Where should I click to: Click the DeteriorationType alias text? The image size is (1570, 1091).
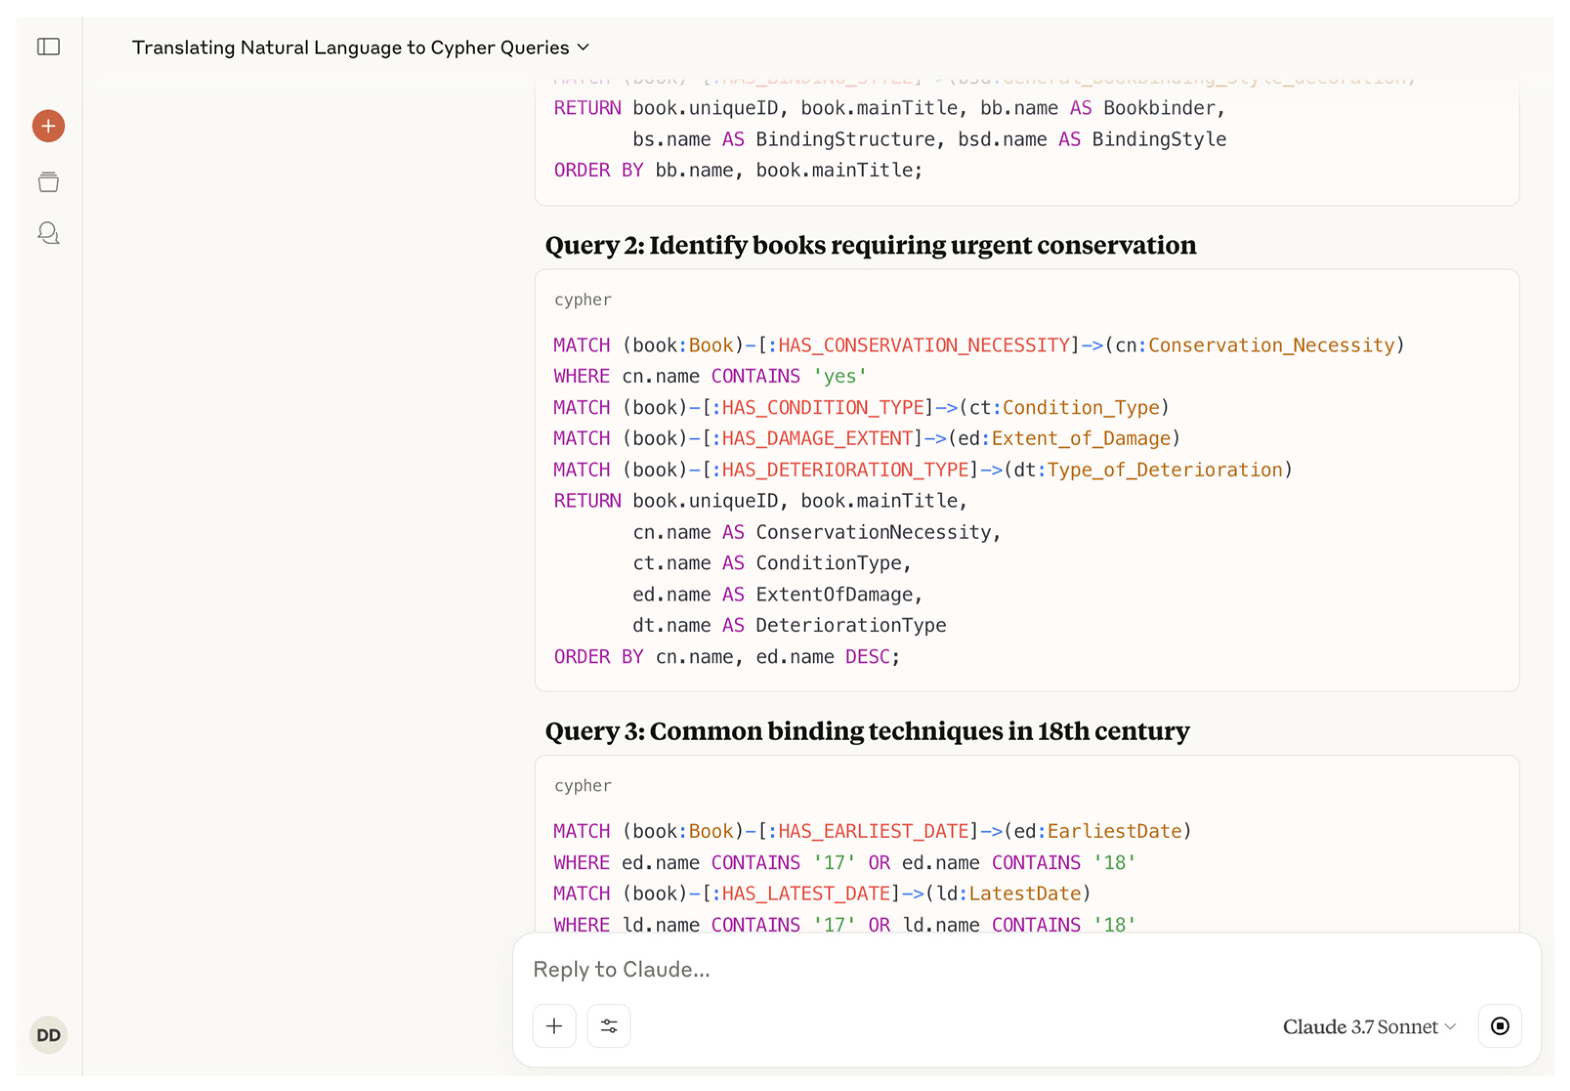coord(851,626)
